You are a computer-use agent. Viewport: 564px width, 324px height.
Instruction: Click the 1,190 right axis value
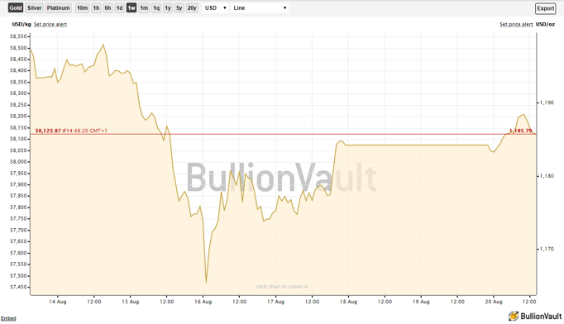point(547,102)
